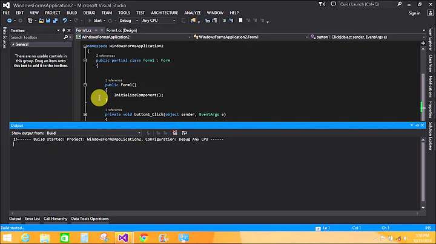Open the ANALYZE menu
Screen dimensions: 436x244
tap(193, 13)
